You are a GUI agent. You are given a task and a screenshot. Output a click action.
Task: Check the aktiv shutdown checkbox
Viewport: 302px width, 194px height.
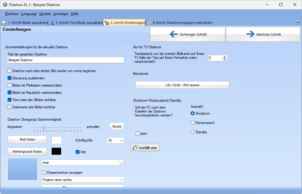click(137, 133)
